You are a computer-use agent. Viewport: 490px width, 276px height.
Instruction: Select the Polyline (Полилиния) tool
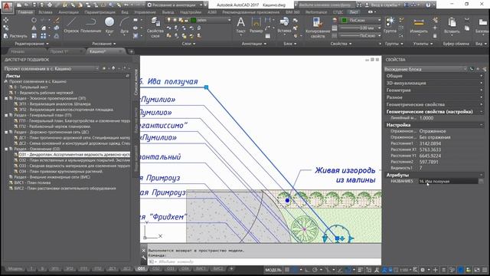point(91,25)
